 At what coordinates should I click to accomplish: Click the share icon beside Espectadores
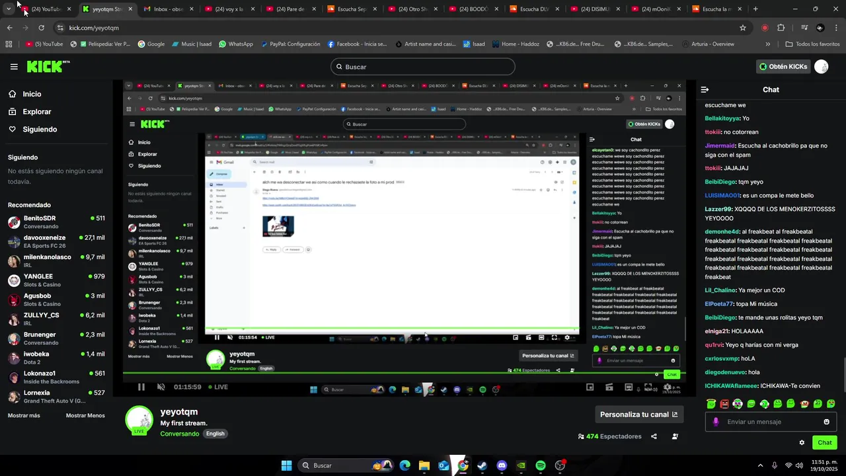654,436
